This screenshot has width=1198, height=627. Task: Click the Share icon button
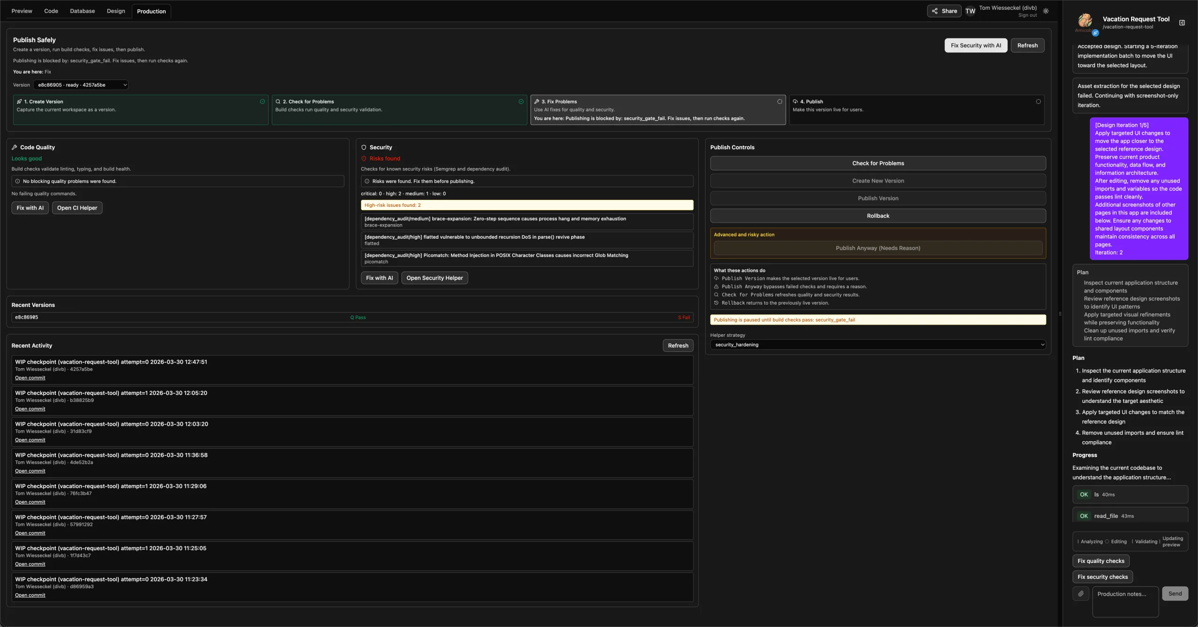click(944, 11)
